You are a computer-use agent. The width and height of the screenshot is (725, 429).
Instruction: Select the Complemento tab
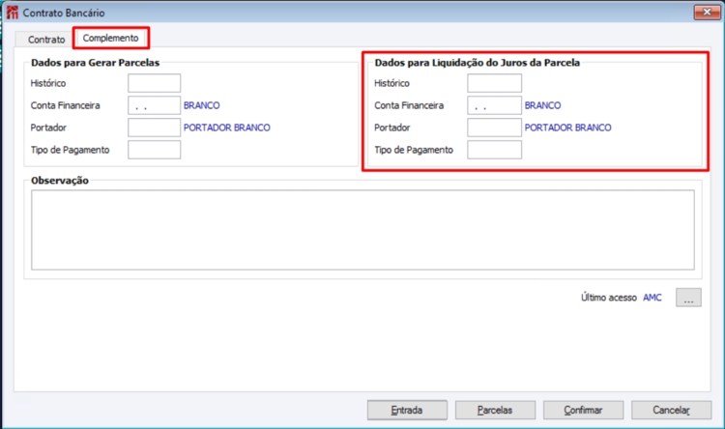point(110,38)
